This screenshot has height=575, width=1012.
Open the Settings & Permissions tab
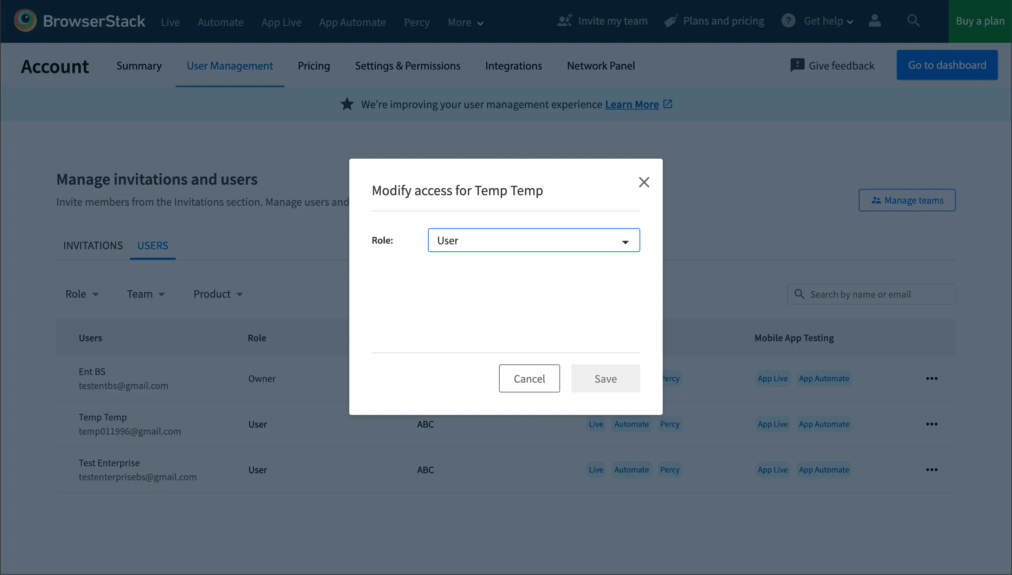[x=408, y=66]
